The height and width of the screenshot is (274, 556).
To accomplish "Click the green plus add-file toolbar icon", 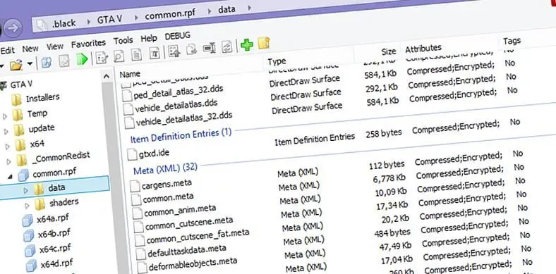I will click(247, 45).
